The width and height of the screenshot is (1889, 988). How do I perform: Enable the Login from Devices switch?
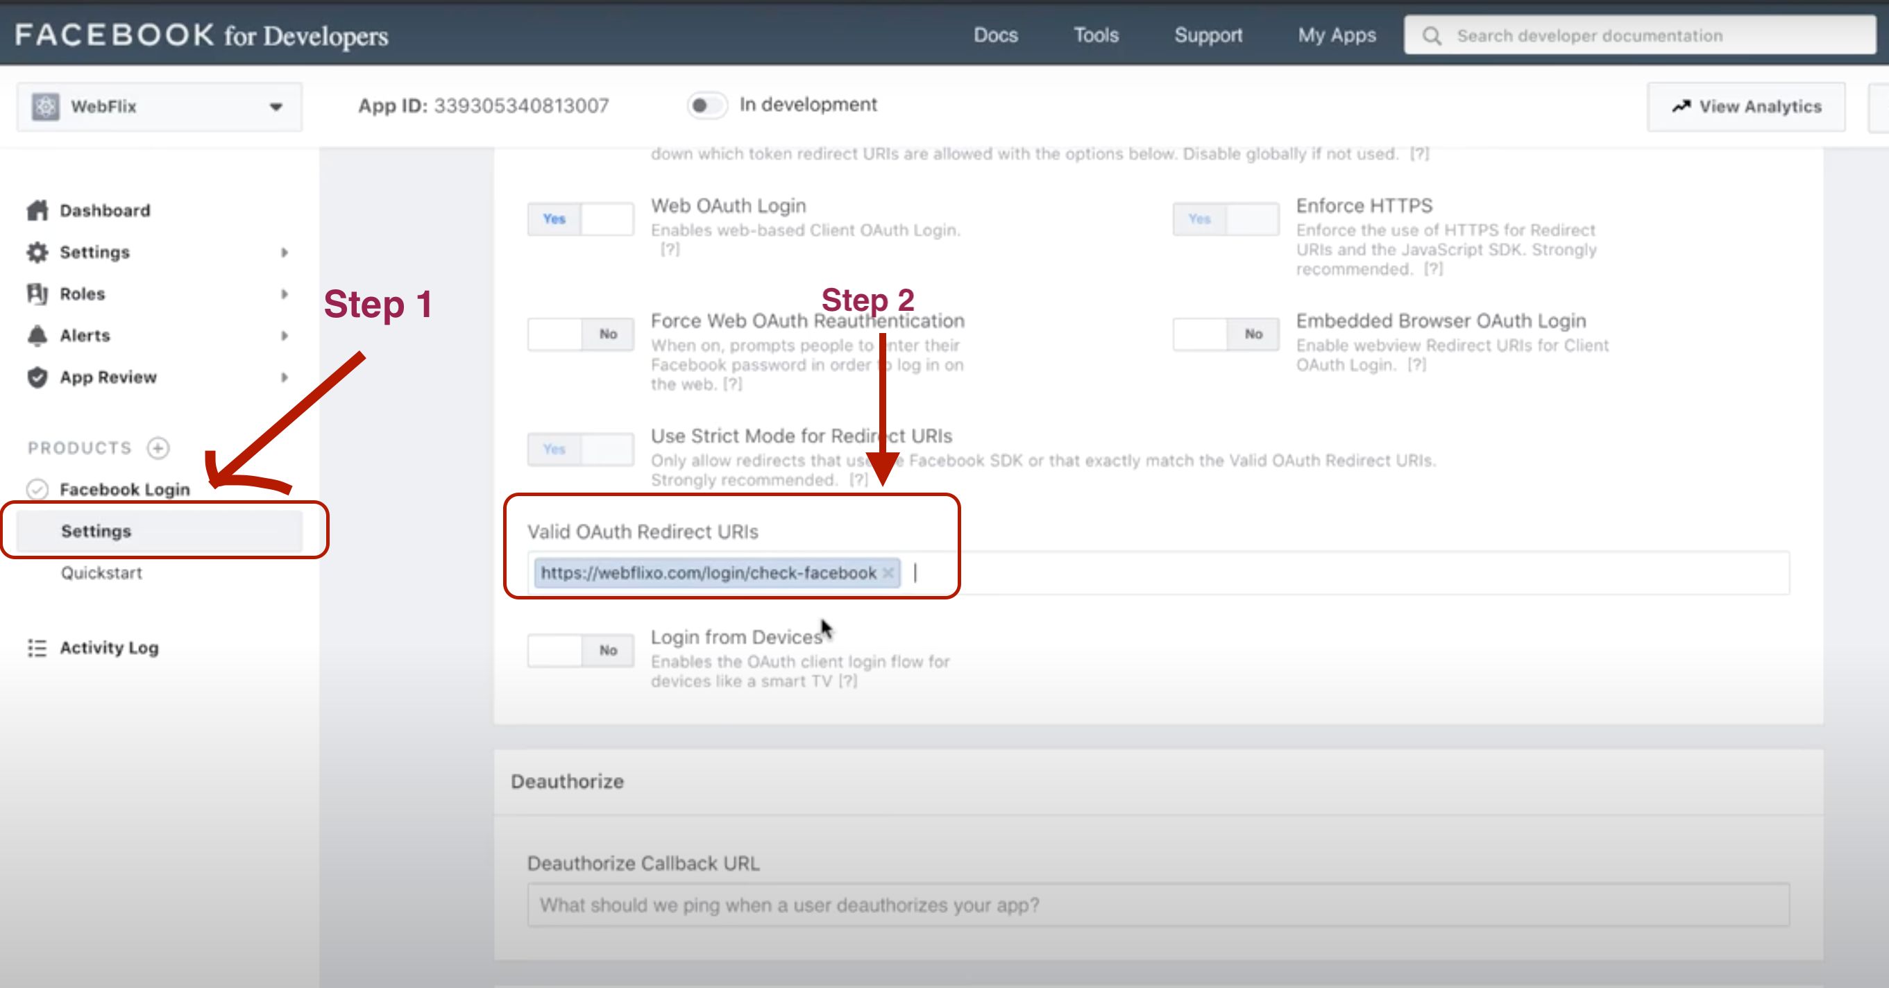pyautogui.click(x=580, y=650)
